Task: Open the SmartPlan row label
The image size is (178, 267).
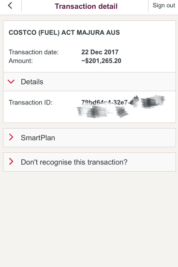Action: click(x=38, y=138)
